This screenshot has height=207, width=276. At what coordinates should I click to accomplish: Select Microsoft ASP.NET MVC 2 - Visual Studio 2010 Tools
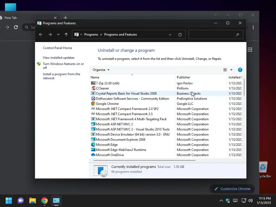point(133,129)
